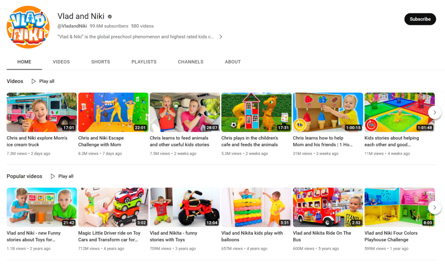This screenshot has width=445, height=266.
Task: Click title 'Chris and Niki explore Mom's ice cream truck'
Action: click(x=37, y=141)
